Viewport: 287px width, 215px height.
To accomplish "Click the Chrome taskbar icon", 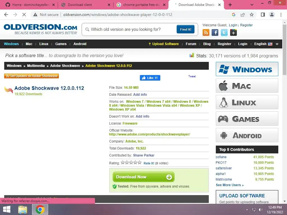I will click(40, 209).
